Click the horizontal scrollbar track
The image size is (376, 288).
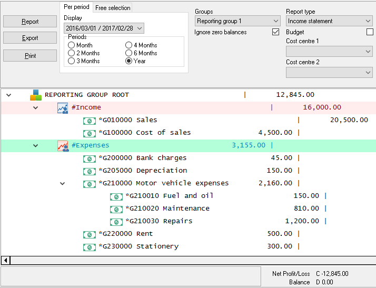(x=190, y=260)
